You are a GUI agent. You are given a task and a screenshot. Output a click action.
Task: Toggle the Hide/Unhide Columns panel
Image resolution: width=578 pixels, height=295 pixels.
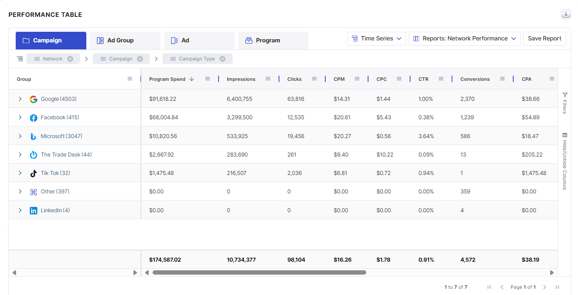(565, 161)
